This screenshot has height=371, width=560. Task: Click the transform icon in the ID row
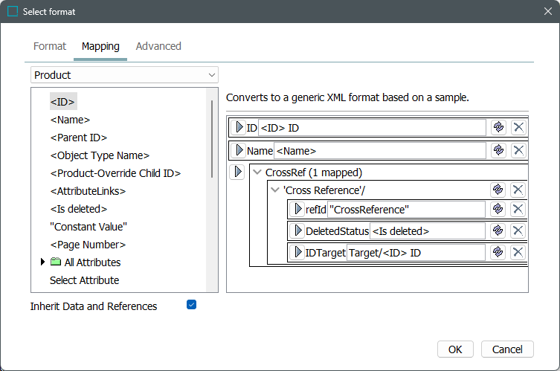498,128
